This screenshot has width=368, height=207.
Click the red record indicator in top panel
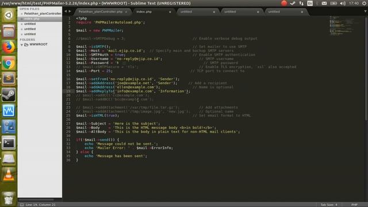pyautogui.click(x=284, y=3)
